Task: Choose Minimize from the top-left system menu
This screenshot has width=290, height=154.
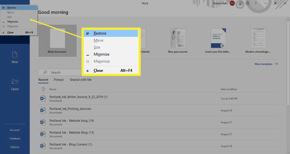Action: click(x=12, y=22)
